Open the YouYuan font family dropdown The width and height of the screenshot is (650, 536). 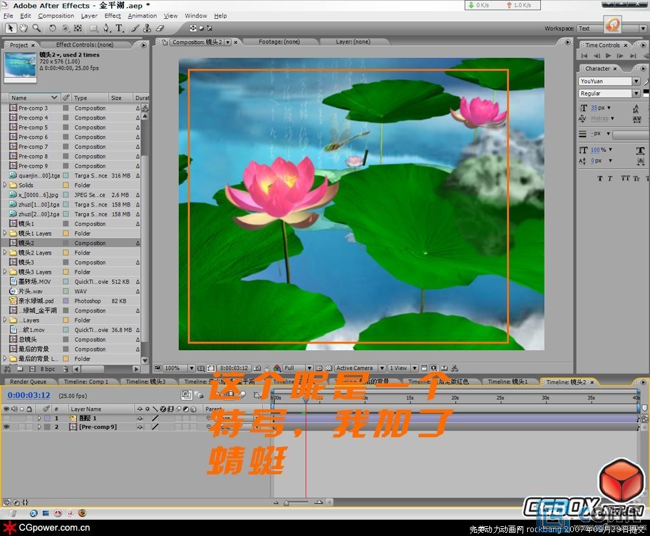point(636,81)
